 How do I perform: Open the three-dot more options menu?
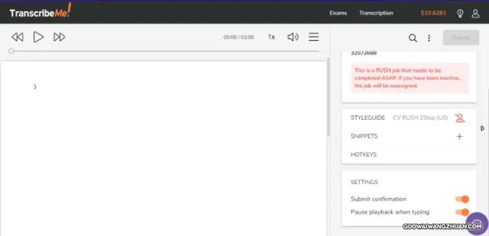(429, 38)
